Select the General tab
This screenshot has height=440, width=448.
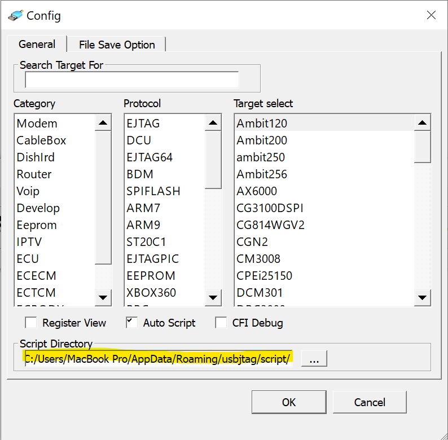pos(37,44)
